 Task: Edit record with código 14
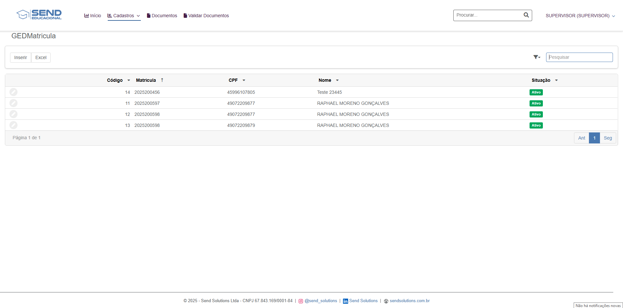13,92
